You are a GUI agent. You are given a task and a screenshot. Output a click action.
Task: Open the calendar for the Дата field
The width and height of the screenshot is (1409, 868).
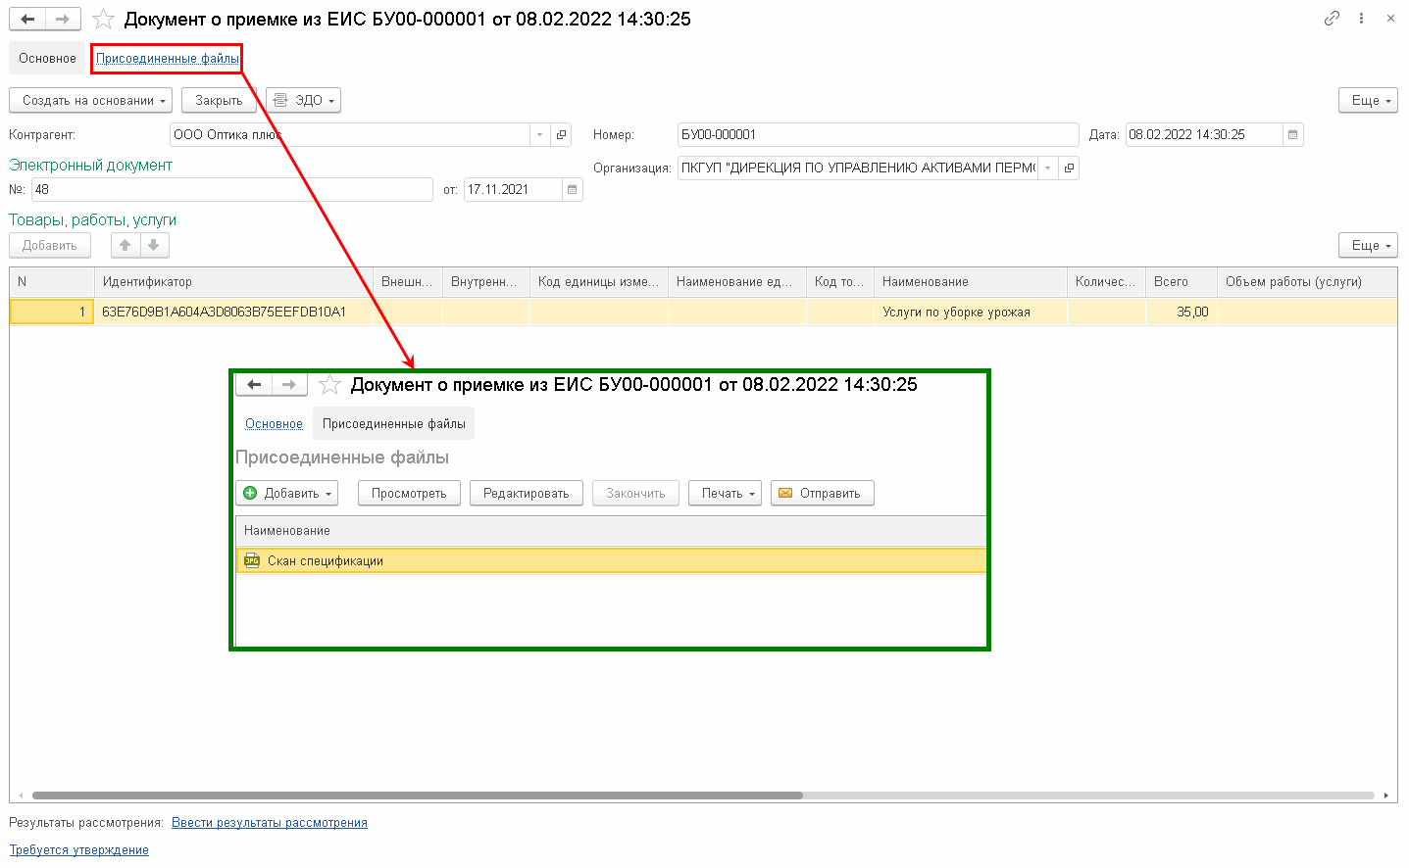point(1292,134)
